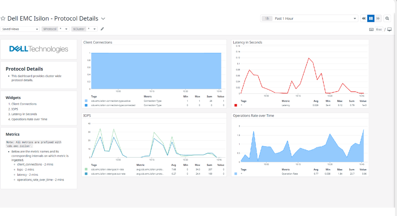
Task: Select cds.emc.isilon.connection-type:connected legend row
Action: tap(154, 105)
